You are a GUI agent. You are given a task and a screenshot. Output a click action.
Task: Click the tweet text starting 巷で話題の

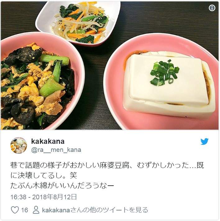107,175
